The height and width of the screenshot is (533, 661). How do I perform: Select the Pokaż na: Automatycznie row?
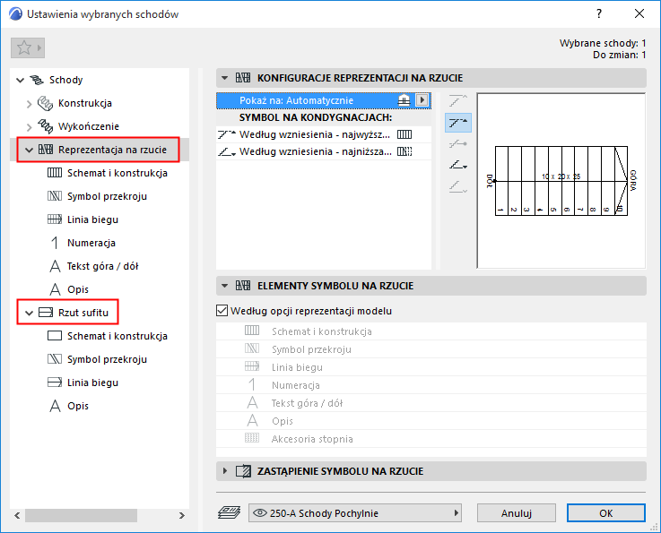[324, 100]
